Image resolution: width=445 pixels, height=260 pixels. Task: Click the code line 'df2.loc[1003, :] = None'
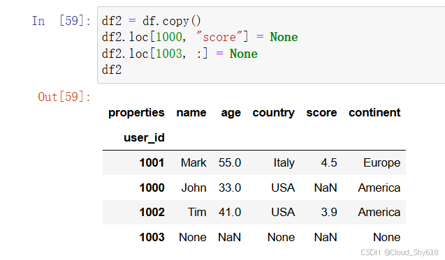(180, 54)
